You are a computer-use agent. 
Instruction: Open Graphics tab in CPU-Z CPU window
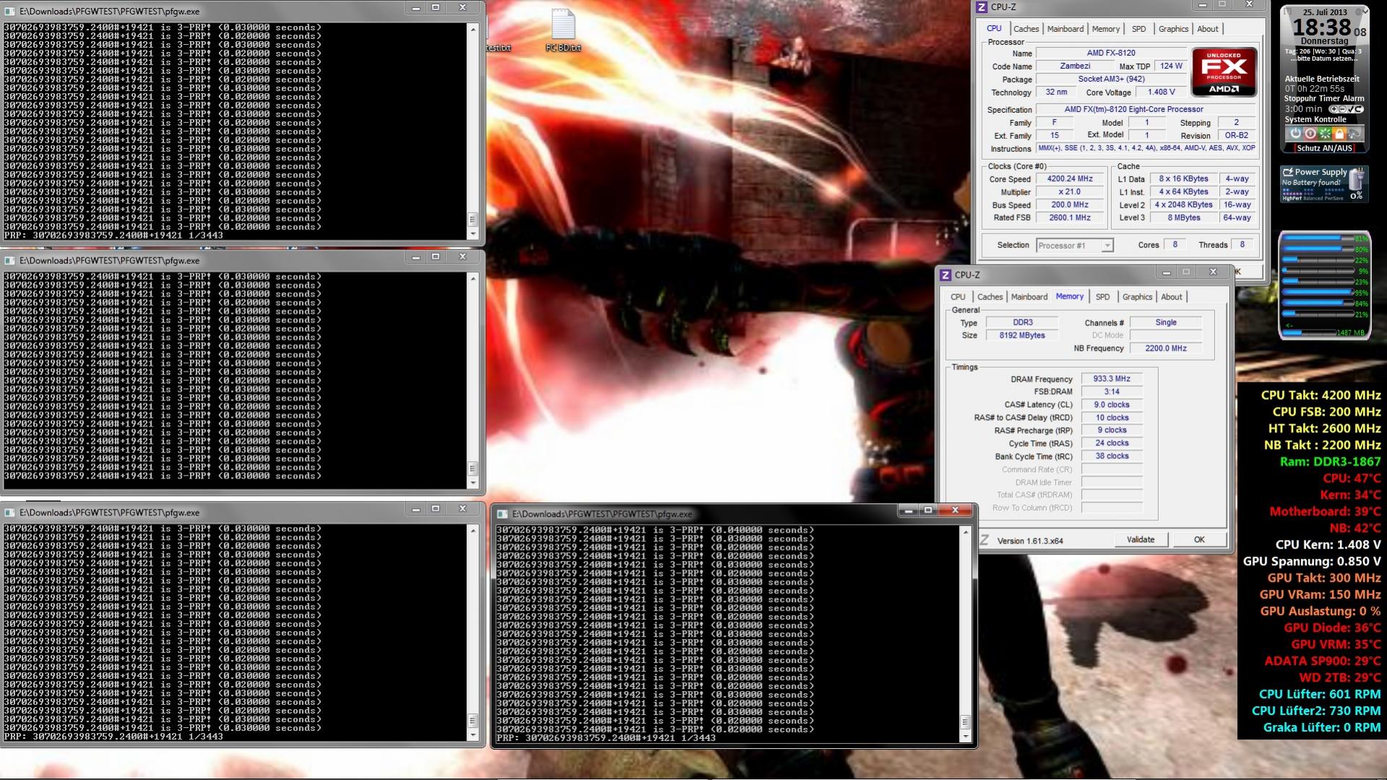pyautogui.click(x=1173, y=29)
